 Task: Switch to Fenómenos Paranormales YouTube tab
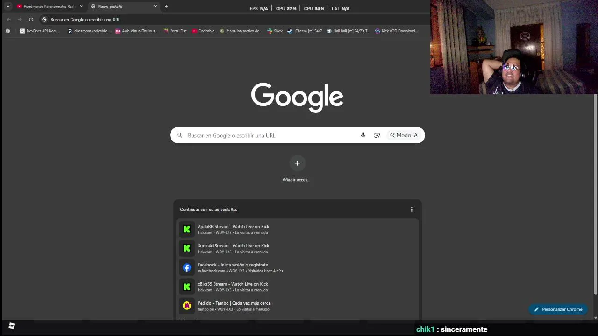[46, 7]
